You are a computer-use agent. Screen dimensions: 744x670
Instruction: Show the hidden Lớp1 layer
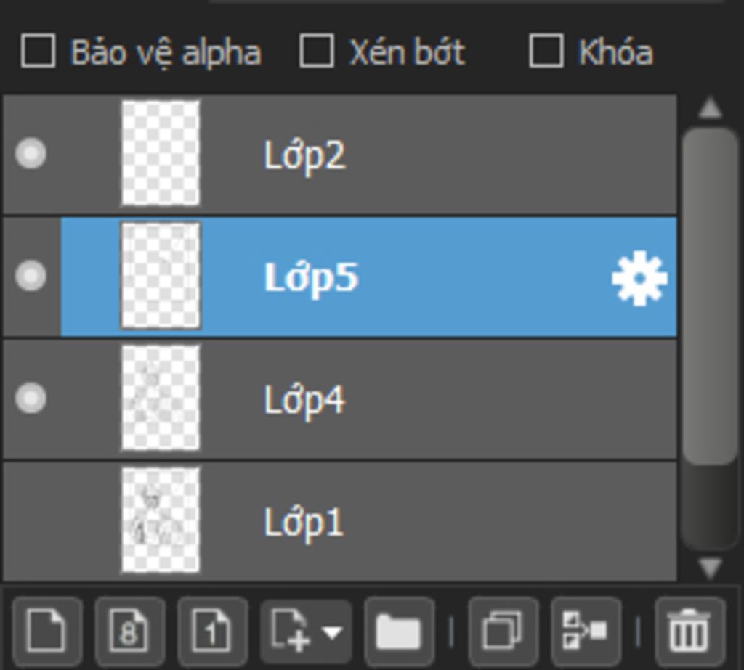pos(31,520)
